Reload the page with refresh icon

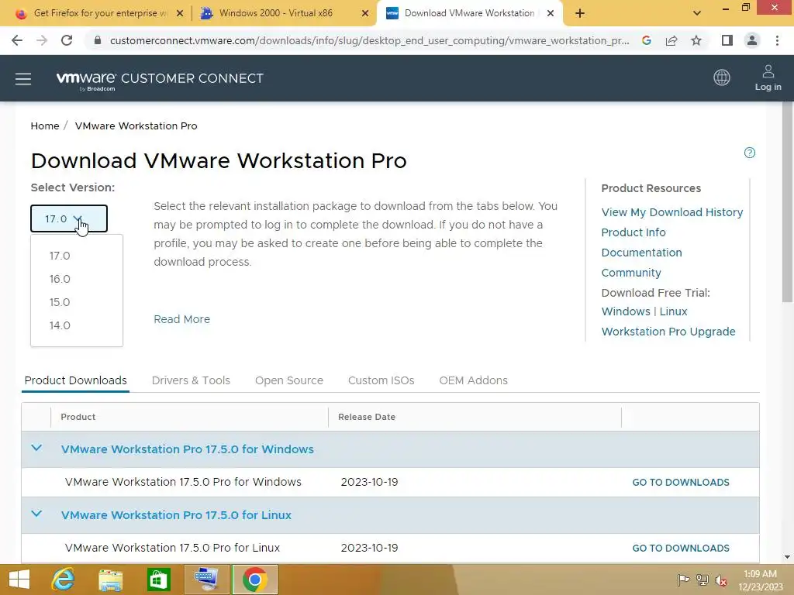[x=67, y=40]
